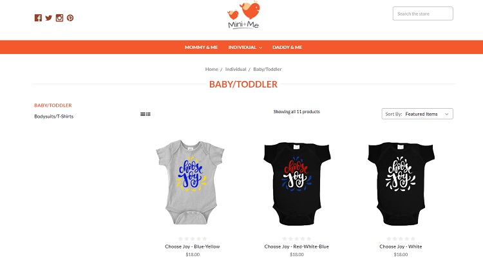Focus the Search the store field

point(423,14)
